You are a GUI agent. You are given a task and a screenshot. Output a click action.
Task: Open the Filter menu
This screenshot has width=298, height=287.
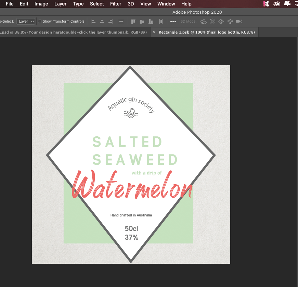pos(116,4)
